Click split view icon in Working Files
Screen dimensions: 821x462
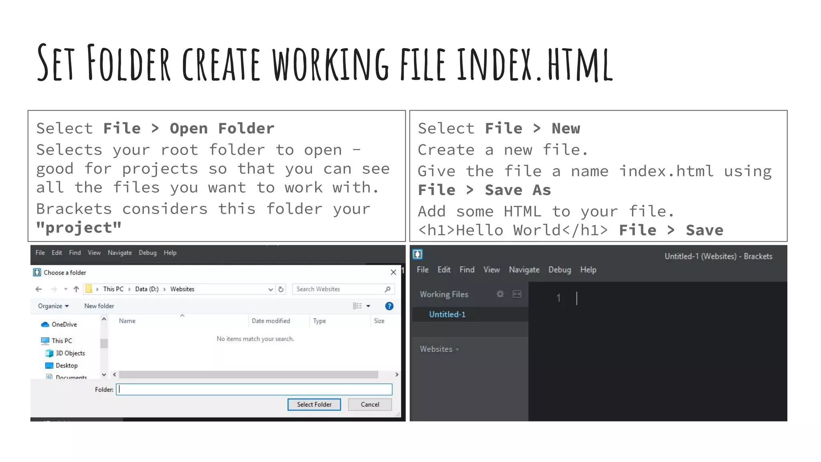point(517,294)
